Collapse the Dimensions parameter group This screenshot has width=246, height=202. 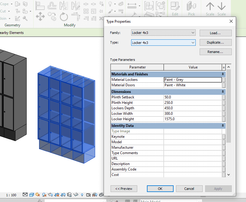point(223,92)
